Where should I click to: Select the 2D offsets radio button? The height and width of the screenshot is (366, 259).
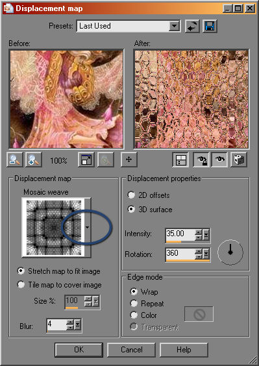tap(131, 195)
